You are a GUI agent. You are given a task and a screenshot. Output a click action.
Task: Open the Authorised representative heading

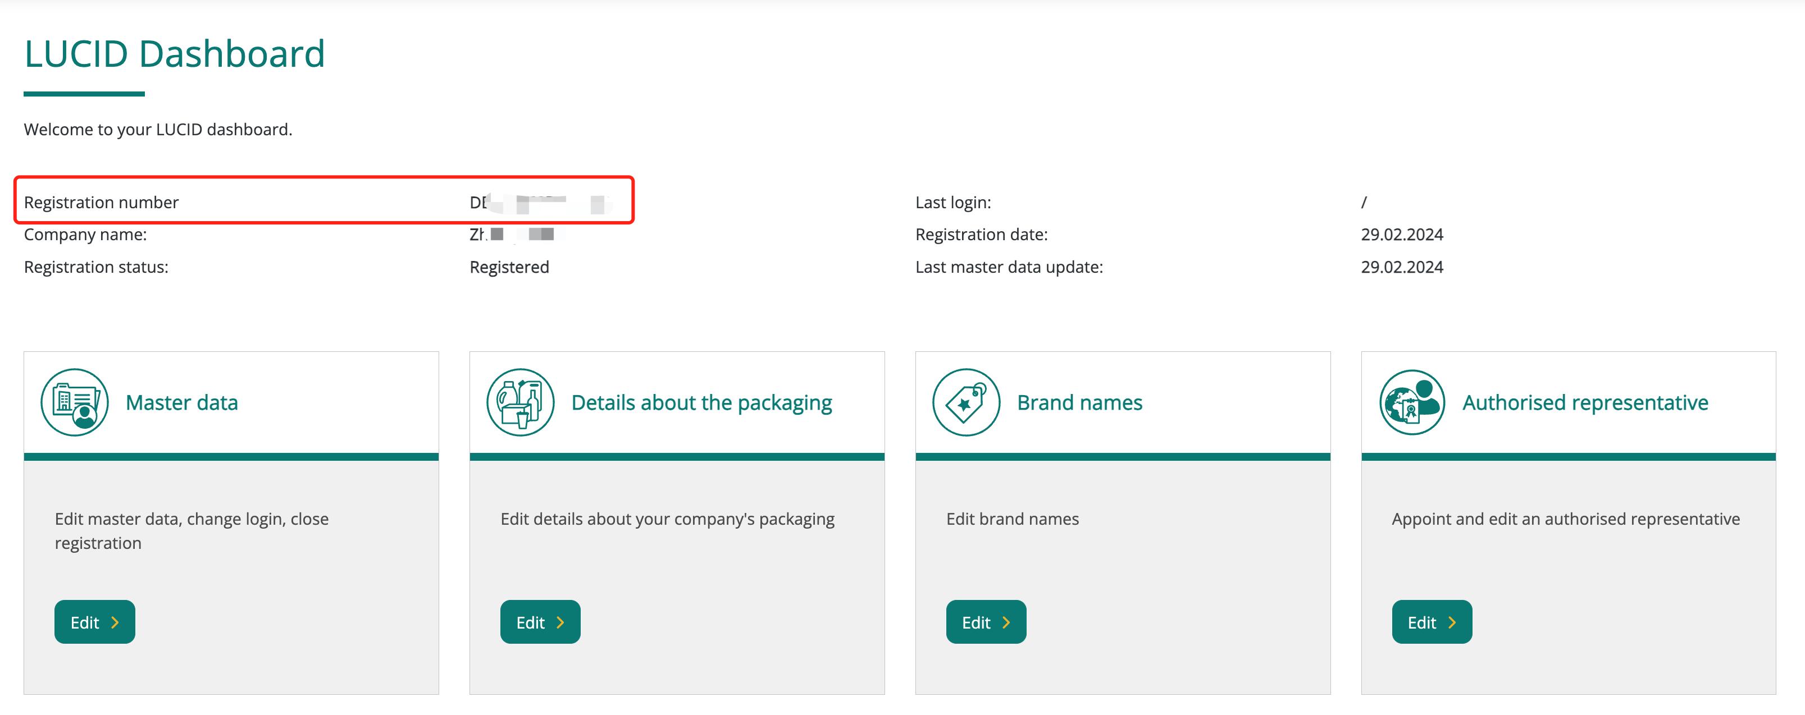coord(1585,402)
